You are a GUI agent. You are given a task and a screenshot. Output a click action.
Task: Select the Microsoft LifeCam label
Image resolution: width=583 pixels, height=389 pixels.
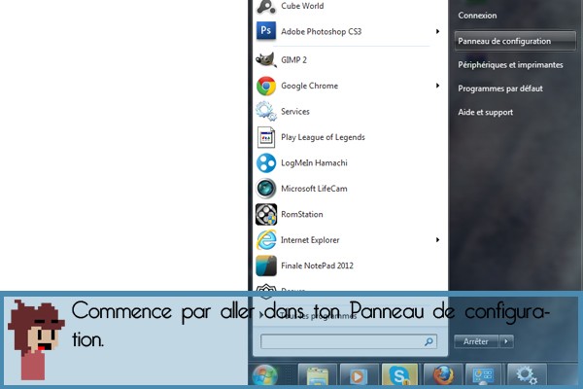(x=314, y=189)
